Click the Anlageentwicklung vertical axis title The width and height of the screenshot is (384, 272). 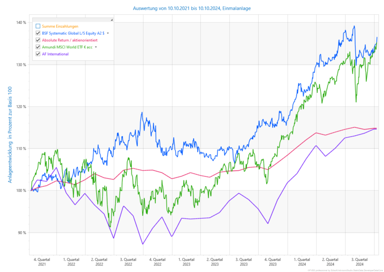pos(11,137)
